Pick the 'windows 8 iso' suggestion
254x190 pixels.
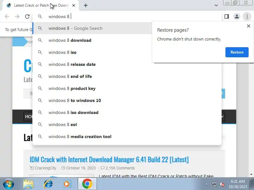[x=92, y=52]
